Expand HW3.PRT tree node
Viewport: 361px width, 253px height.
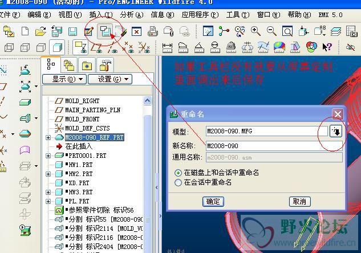click(48, 192)
